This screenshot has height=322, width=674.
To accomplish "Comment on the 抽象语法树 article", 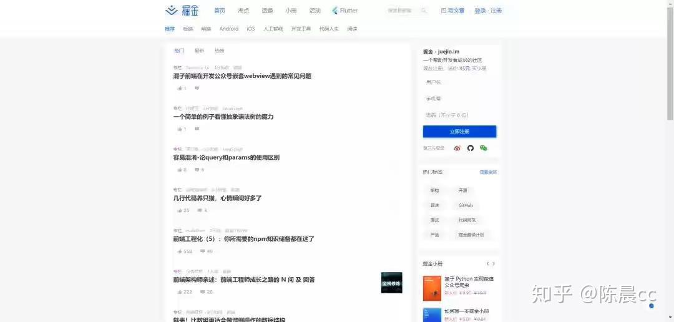I will [x=197, y=129].
